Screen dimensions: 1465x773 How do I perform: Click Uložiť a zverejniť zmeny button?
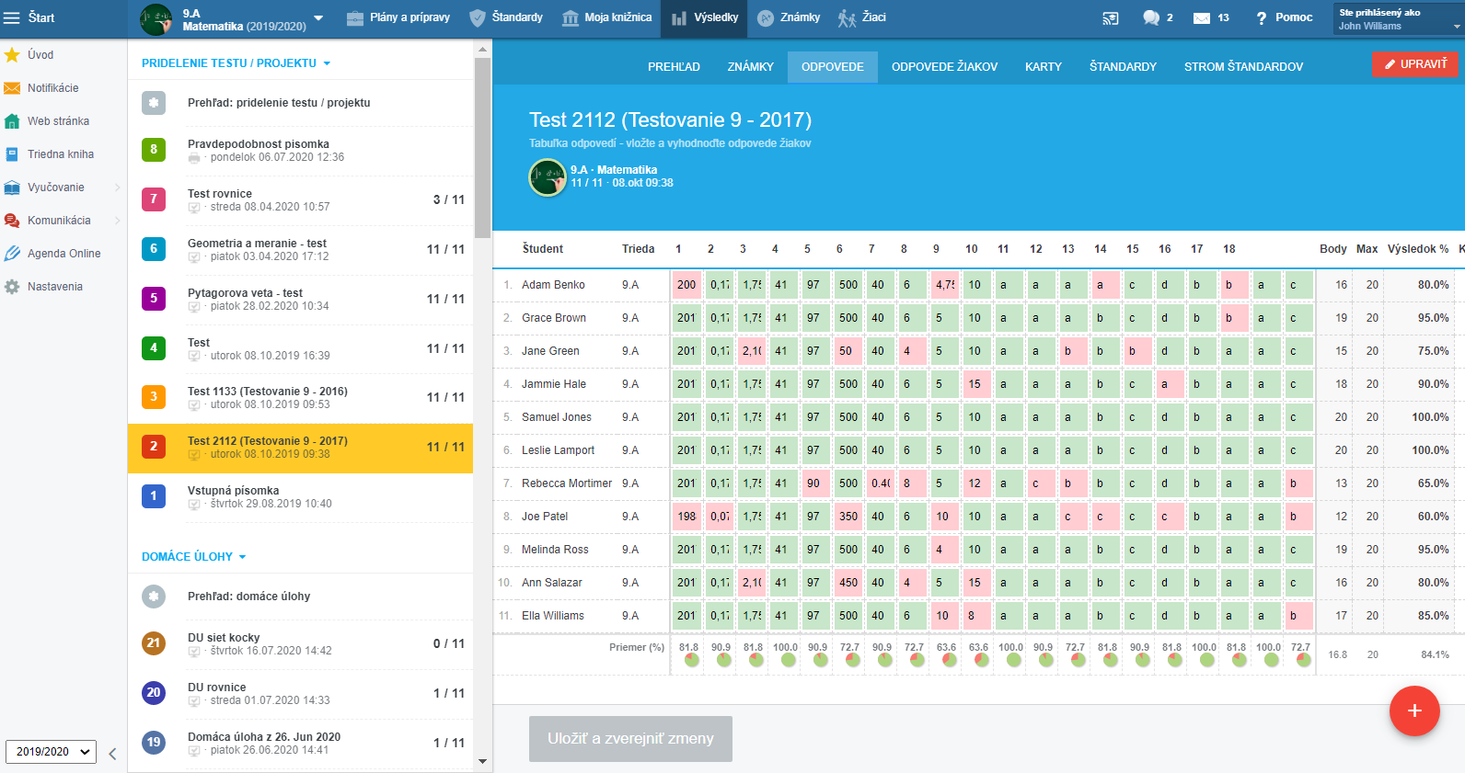point(630,739)
